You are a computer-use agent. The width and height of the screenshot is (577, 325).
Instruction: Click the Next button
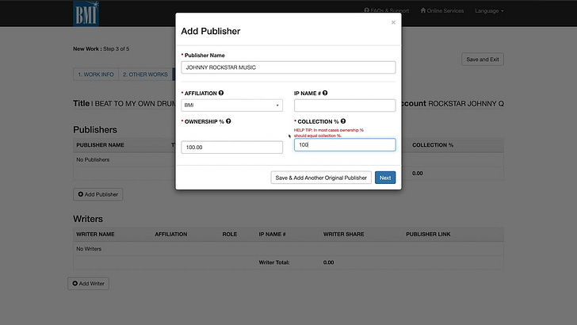[x=385, y=178]
